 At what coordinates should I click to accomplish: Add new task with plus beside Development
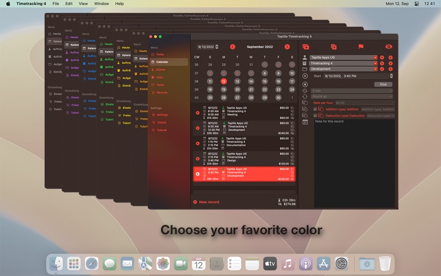click(x=382, y=69)
